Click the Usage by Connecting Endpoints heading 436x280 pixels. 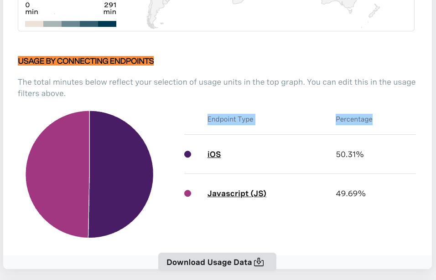pyautogui.click(x=86, y=61)
